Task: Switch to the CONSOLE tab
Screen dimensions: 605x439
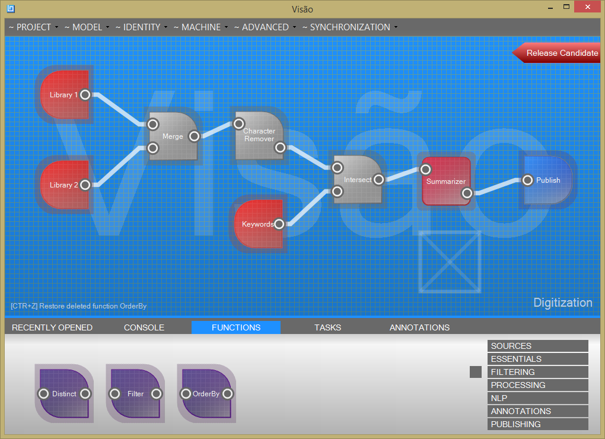Action: 144,327
